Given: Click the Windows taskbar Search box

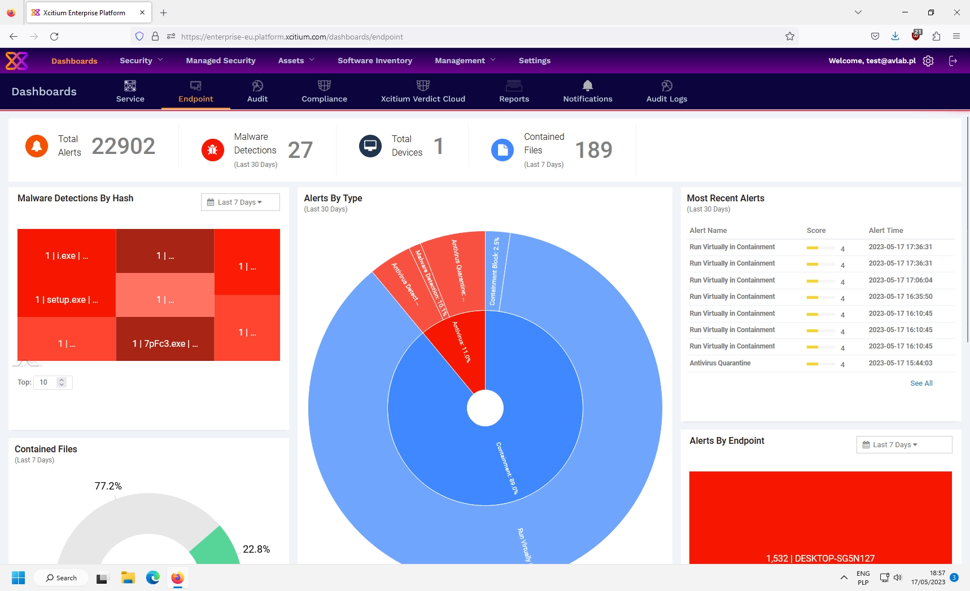Looking at the screenshot, I should click(x=61, y=578).
